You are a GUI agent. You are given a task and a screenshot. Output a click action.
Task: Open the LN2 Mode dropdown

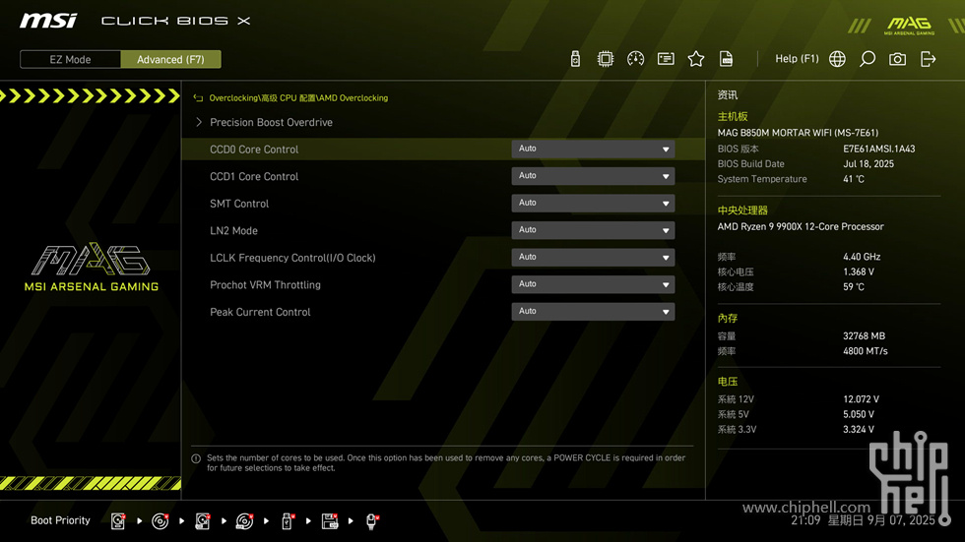coord(593,230)
